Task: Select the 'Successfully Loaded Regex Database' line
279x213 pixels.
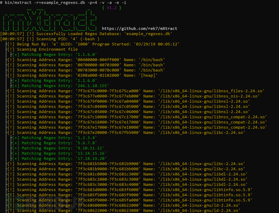Action: (x=86, y=34)
